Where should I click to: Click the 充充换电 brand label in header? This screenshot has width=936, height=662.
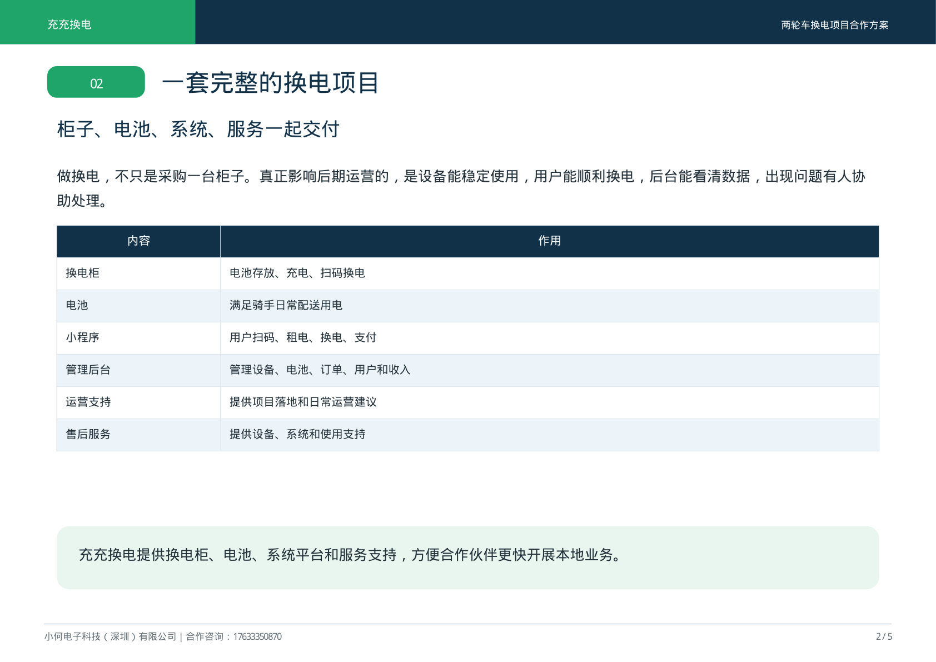click(69, 24)
